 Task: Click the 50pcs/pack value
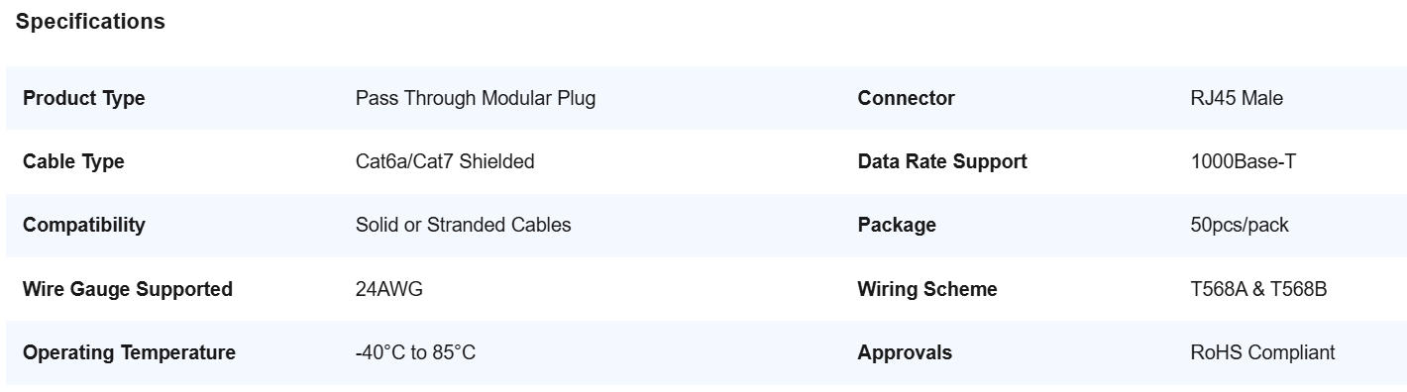pos(1240,225)
